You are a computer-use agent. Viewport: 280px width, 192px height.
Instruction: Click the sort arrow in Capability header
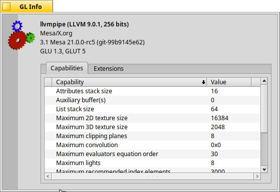(x=203, y=82)
